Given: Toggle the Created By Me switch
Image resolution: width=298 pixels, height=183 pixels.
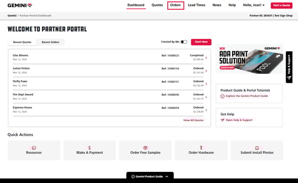Looking at the screenshot, I should (184, 42).
